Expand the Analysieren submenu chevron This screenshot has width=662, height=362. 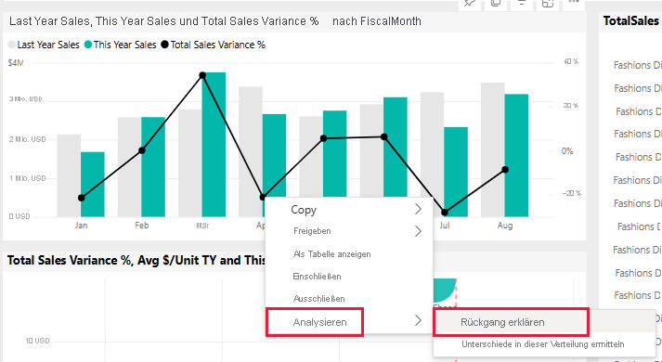[x=418, y=320]
